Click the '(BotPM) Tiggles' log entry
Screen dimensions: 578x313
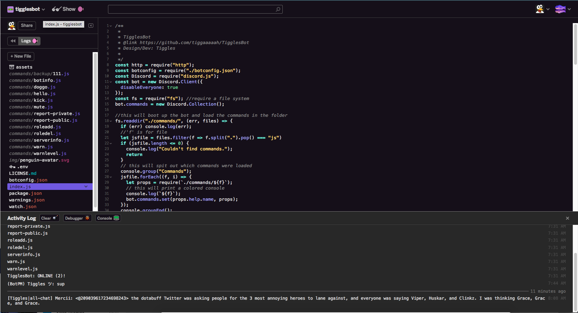36,284
